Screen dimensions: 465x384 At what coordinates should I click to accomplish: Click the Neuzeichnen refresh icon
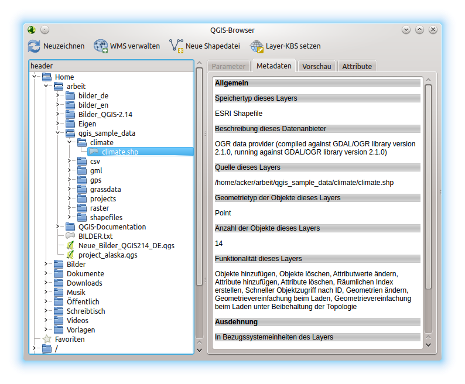34,46
